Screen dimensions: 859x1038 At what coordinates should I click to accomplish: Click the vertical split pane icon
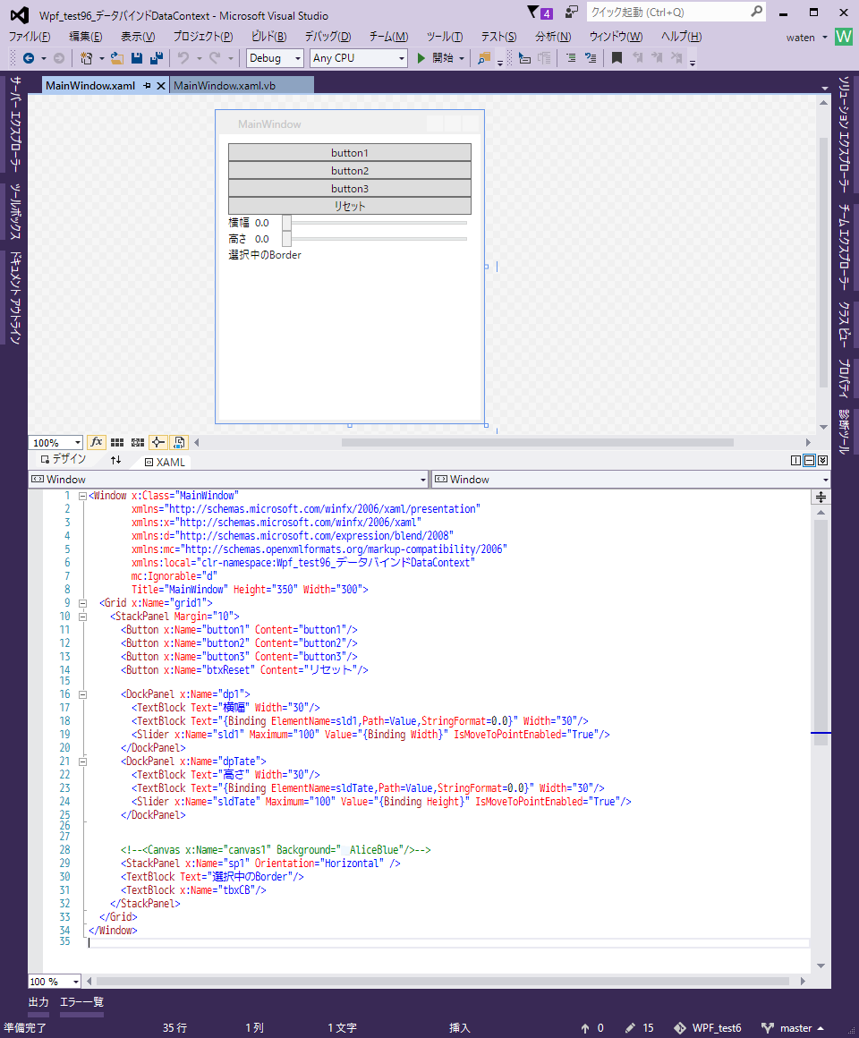pyautogui.click(x=796, y=460)
